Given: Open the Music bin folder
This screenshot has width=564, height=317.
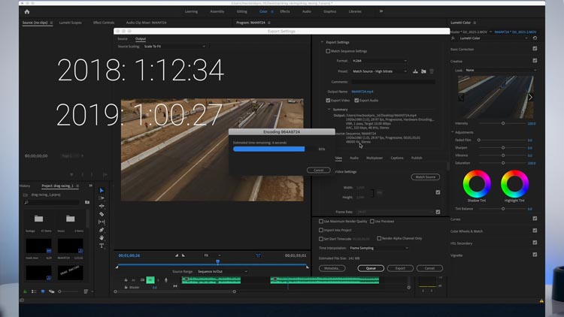Looking at the screenshot, I should click(x=70, y=219).
